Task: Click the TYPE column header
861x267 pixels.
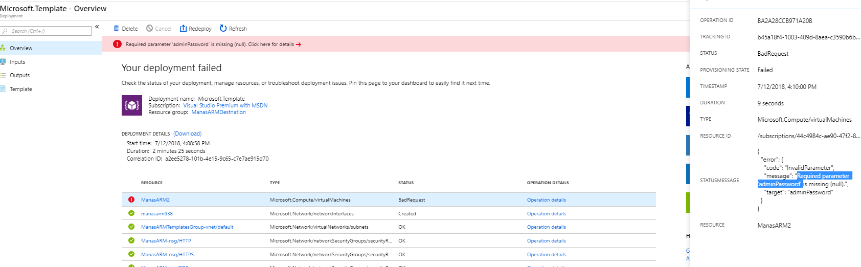Action: tap(275, 183)
